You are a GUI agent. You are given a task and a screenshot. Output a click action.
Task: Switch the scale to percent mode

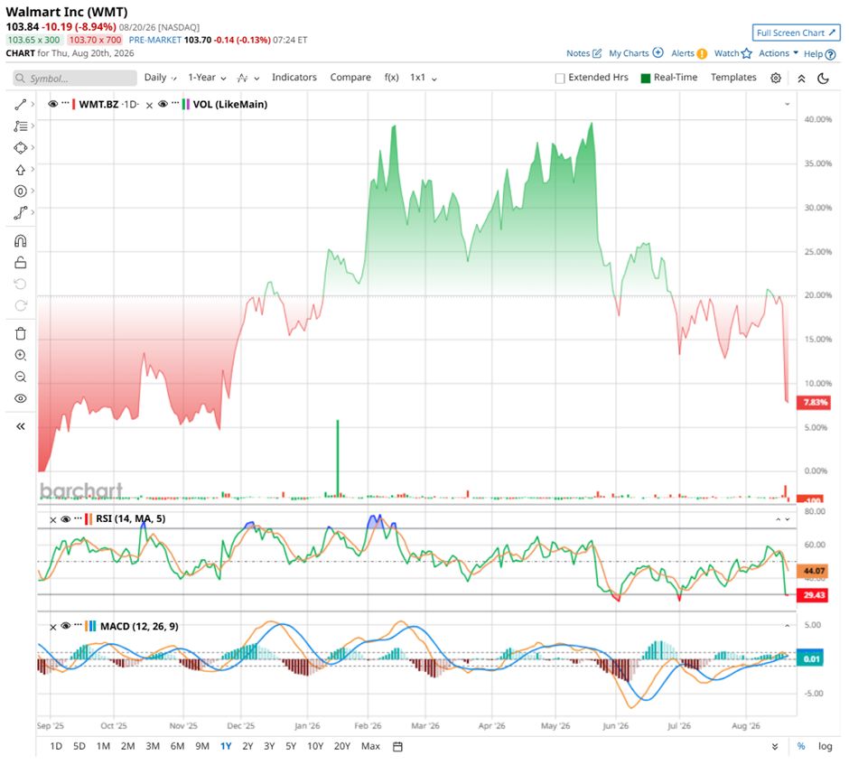click(801, 746)
